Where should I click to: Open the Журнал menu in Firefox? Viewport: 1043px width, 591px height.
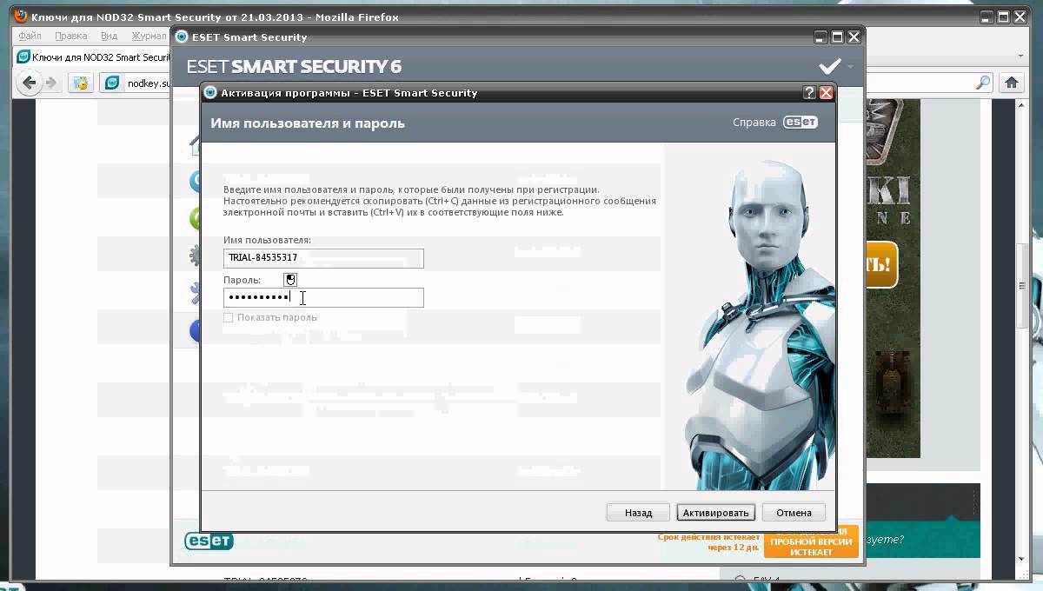pyautogui.click(x=148, y=36)
